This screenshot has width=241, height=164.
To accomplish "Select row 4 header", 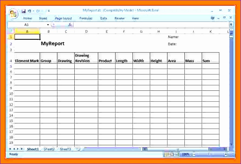I will coord(11,58).
